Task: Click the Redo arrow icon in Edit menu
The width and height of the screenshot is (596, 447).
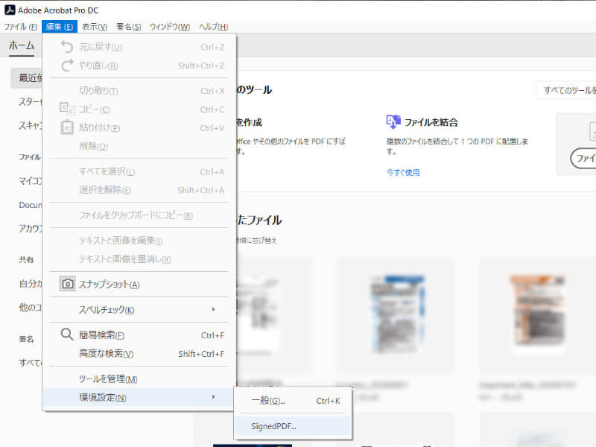Action: pos(67,66)
